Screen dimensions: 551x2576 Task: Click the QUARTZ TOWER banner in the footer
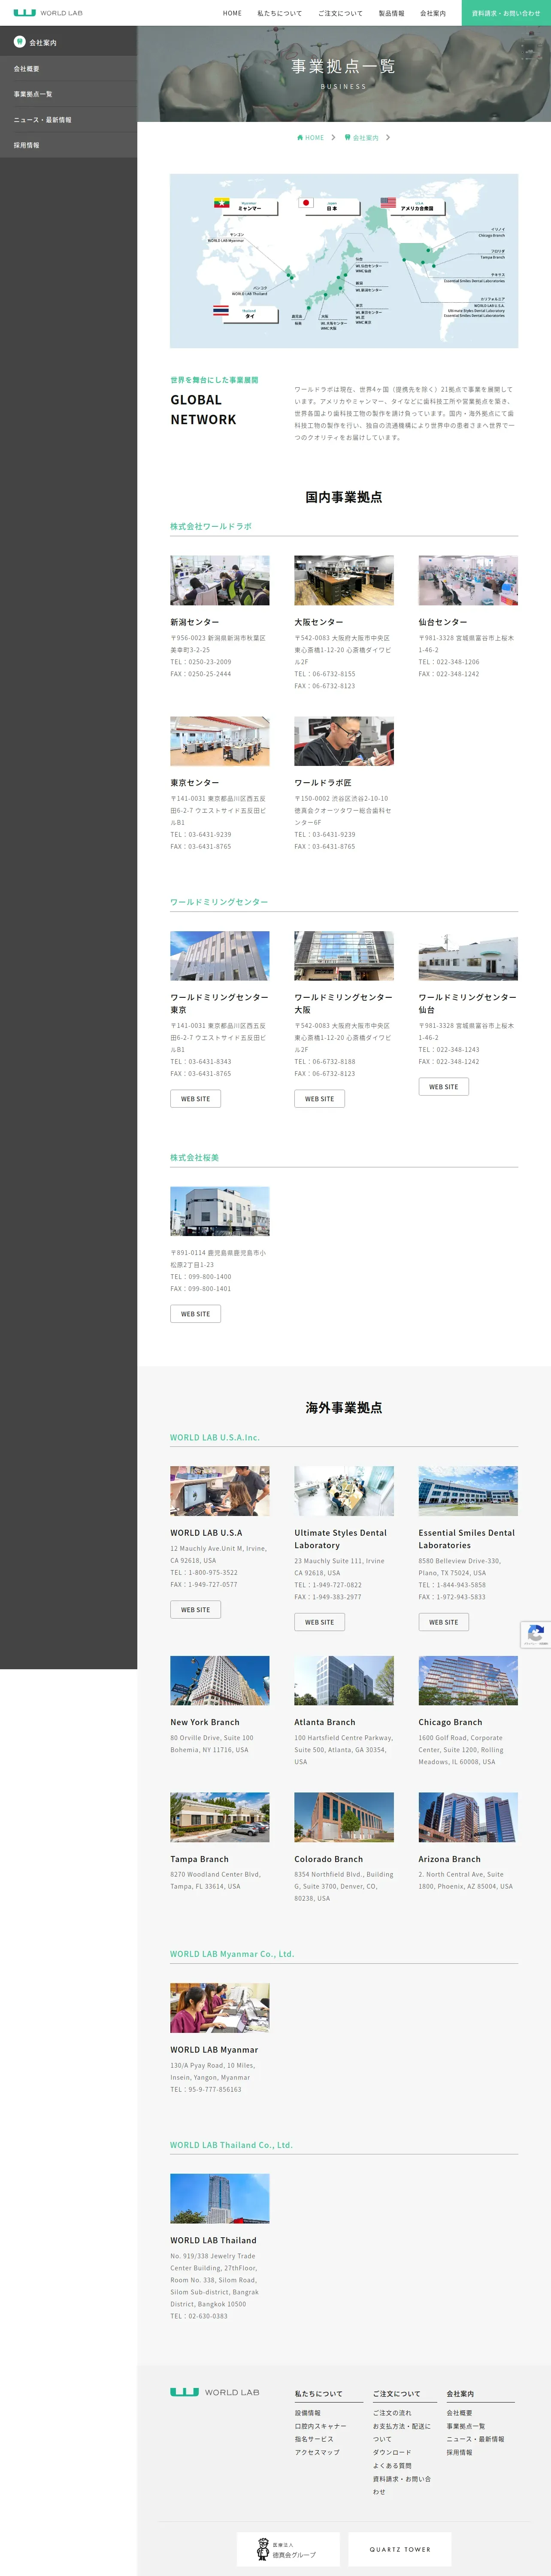point(400,2549)
